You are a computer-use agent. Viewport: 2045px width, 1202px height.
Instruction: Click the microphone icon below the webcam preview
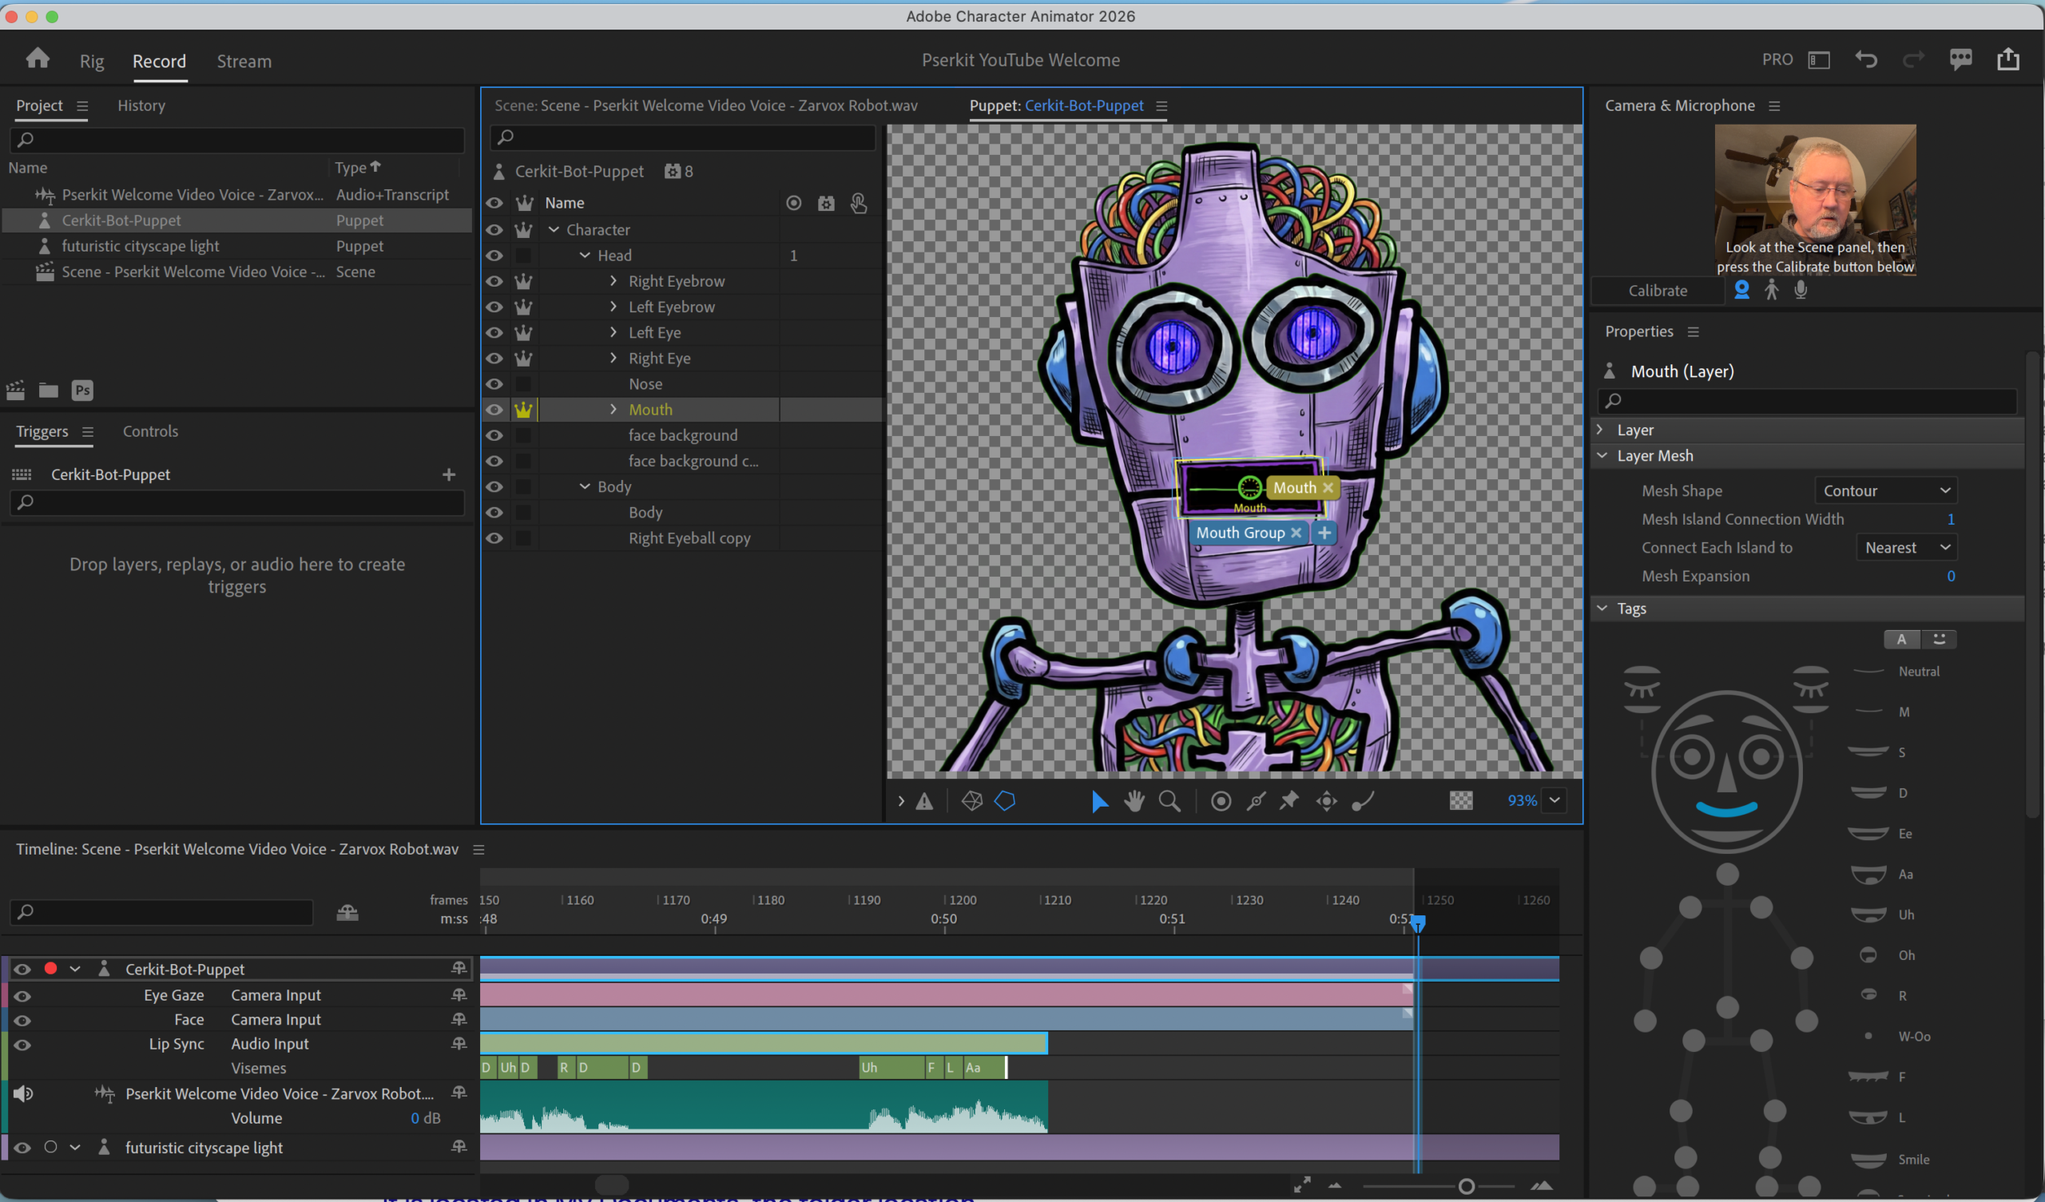pyautogui.click(x=1801, y=290)
